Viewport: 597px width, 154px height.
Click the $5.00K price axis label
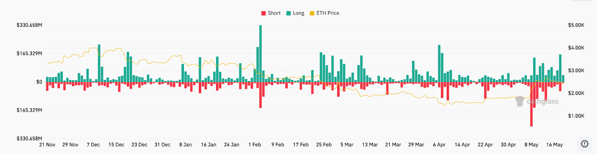click(576, 25)
